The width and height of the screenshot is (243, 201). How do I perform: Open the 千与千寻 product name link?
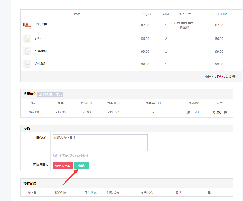tap(41, 25)
